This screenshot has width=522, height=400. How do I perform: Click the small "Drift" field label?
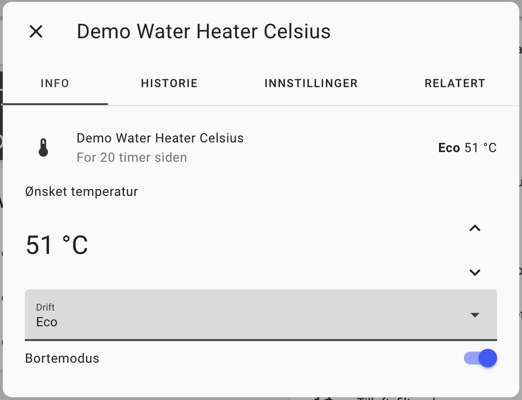coord(45,307)
